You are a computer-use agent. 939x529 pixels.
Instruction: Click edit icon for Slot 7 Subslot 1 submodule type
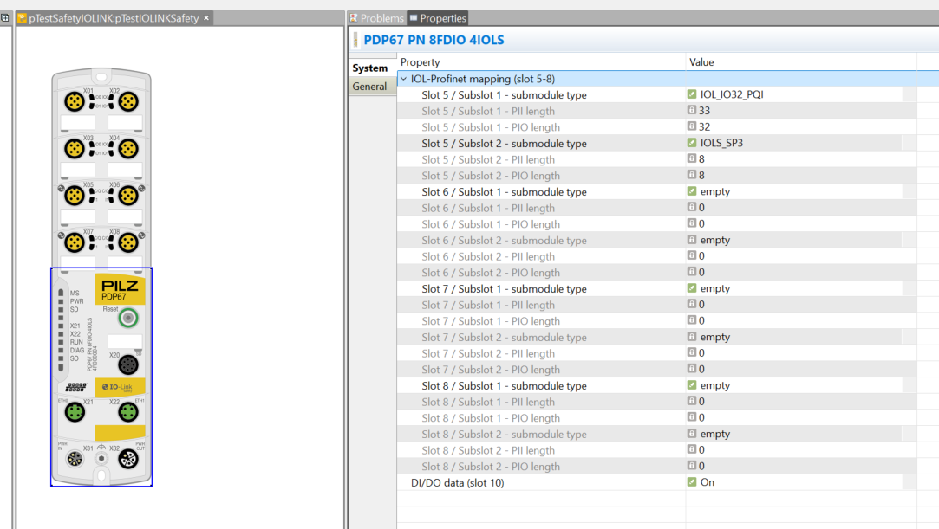tap(692, 288)
